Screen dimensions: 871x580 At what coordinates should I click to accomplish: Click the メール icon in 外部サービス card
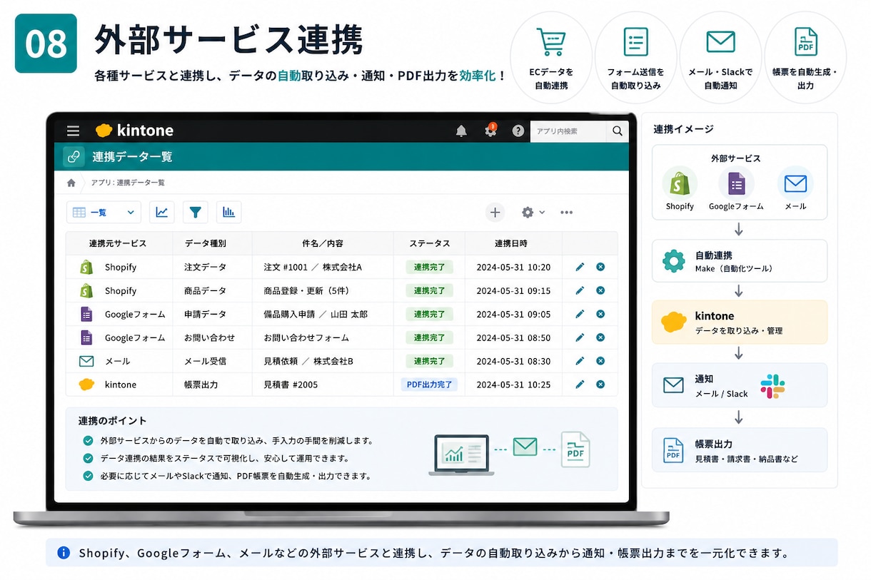coord(795,183)
